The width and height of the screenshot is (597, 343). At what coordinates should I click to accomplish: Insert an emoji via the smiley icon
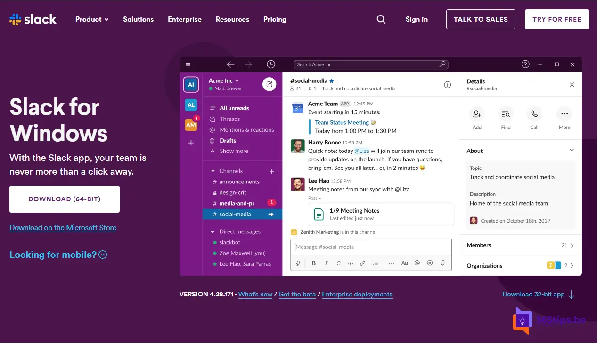(430, 263)
